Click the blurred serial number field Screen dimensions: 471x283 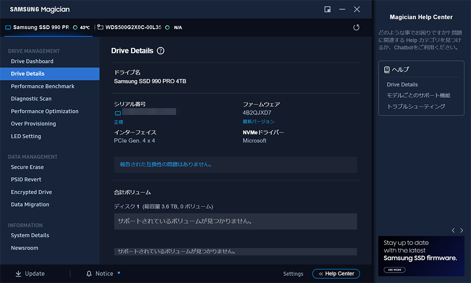tap(149, 112)
